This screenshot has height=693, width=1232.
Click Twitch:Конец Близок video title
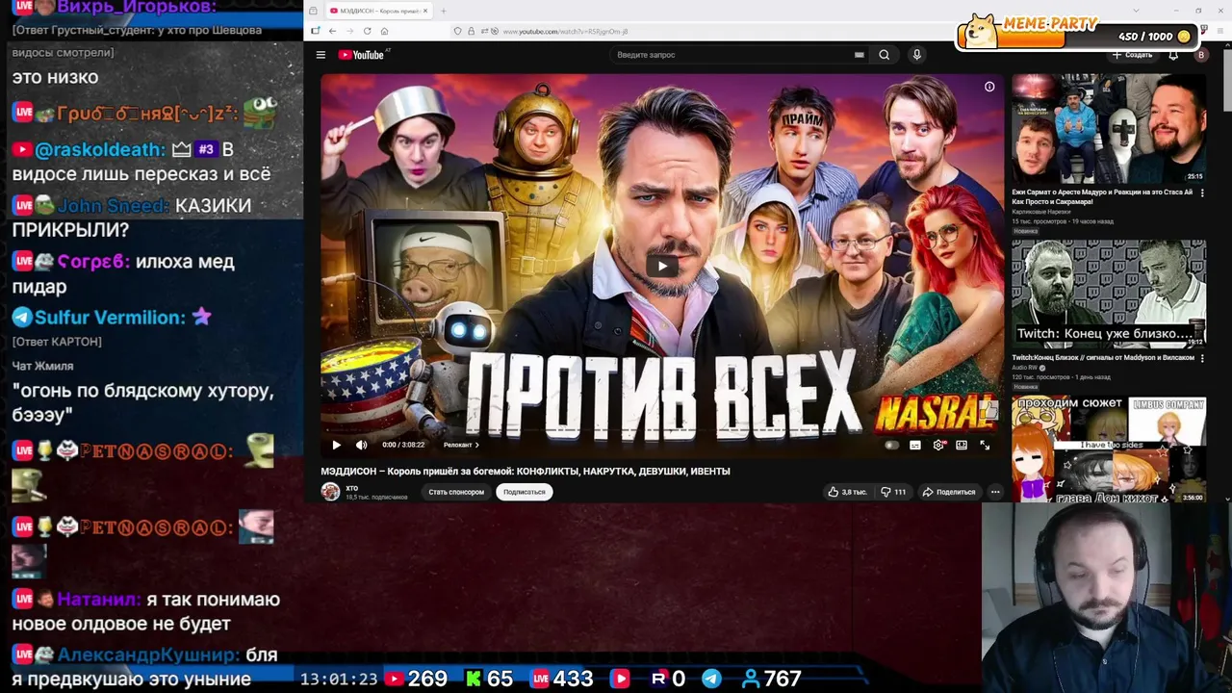(x=1103, y=357)
